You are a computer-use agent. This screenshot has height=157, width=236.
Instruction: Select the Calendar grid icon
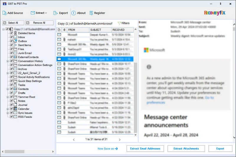click(x=15, y=109)
